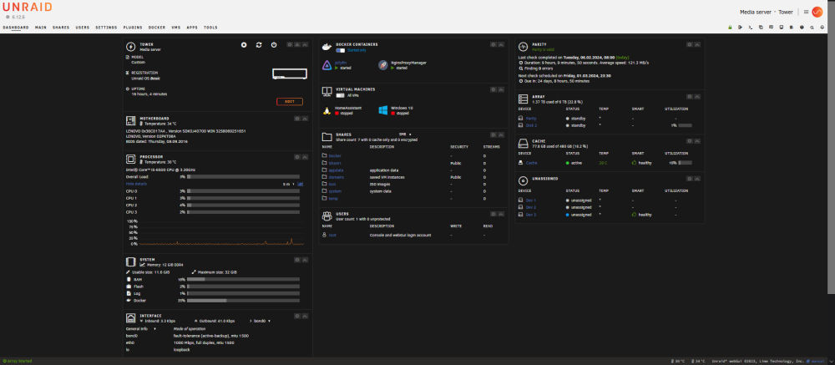
Task: Toggle the Virtual Machines 'All VMs' switch
Action: [340, 95]
